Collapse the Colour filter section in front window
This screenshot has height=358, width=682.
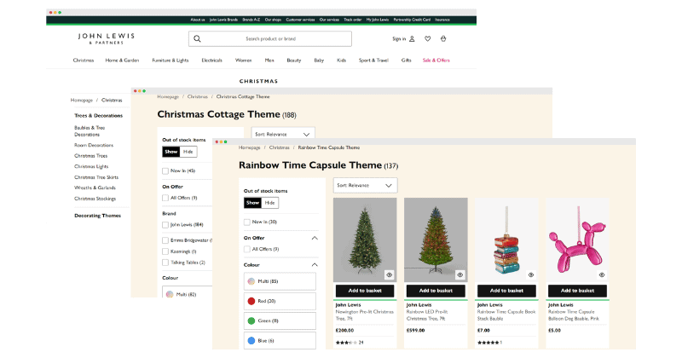point(314,265)
